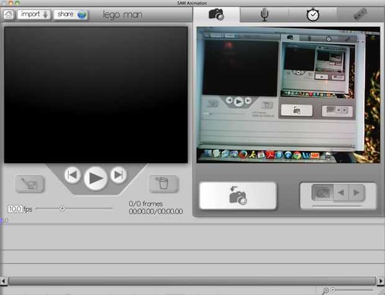
Task: Click the scrollbar left arrow
Action: point(4,281)
